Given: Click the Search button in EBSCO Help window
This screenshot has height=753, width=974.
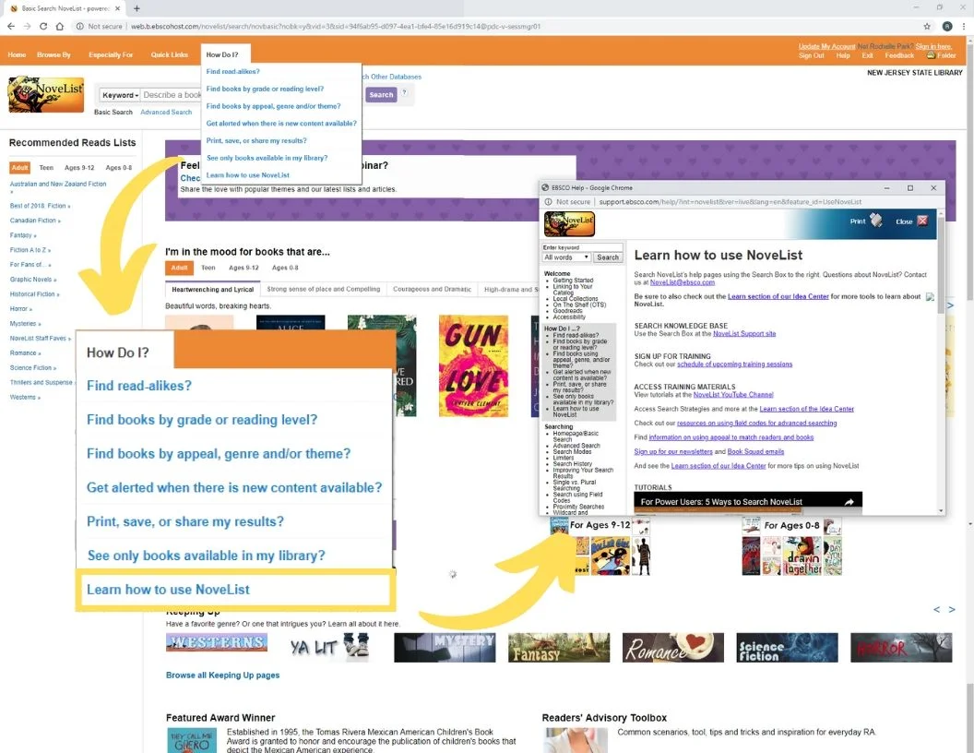Looking at the screenshot, I should 607,257.
